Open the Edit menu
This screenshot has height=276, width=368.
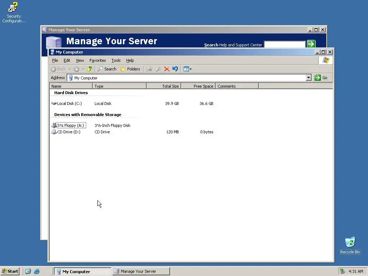point(67,60)
